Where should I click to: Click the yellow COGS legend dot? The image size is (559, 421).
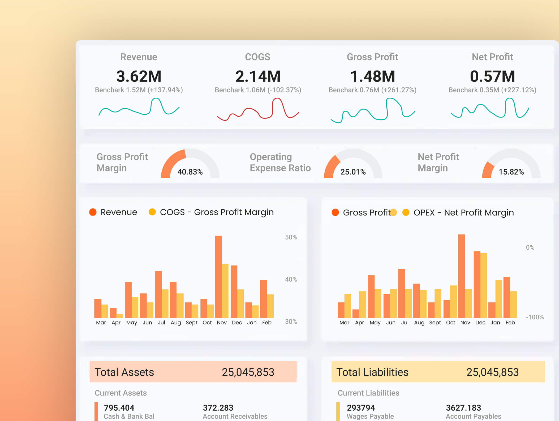click(152, 212)
